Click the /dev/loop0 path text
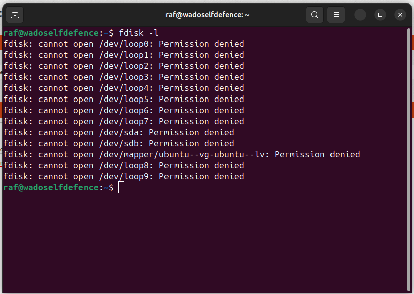 (124, 44)
